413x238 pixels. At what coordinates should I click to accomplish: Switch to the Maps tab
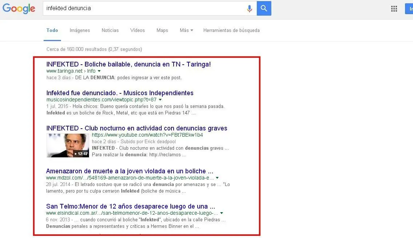tap(162, 30)
